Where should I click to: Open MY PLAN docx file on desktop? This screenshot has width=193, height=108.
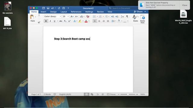pyautogui.click(x=7, y=23)
